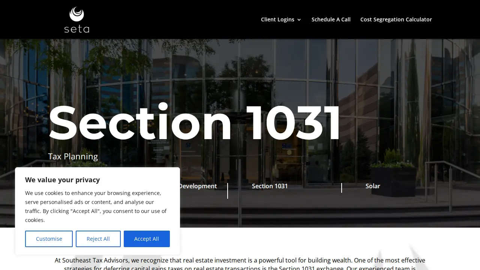The height and width of the screenshot is (270, 480).
Task: Switch to the Solar tab
Action: (373, 186)
